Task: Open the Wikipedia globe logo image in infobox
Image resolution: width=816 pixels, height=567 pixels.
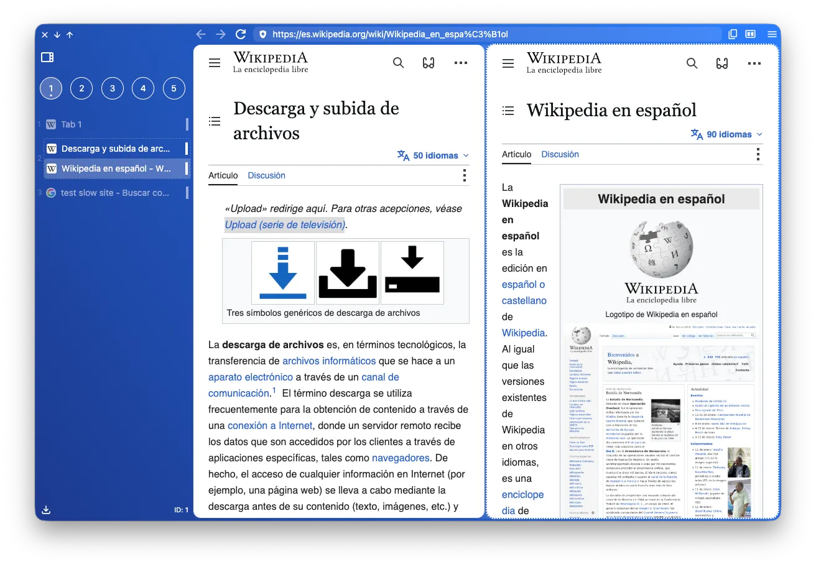Action: (661, 260)
